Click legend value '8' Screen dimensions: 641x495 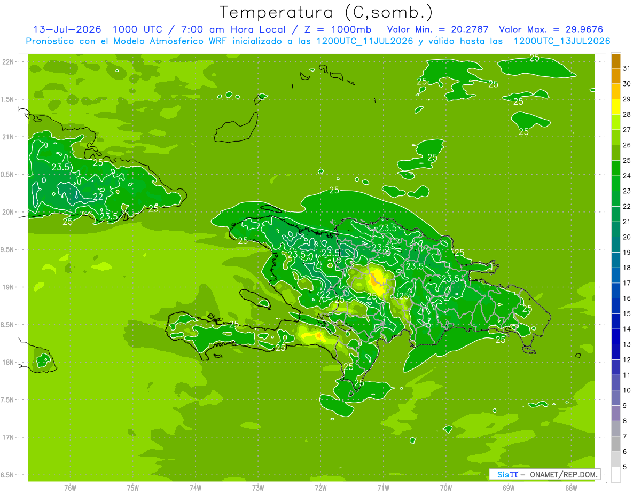coord(625,421)
